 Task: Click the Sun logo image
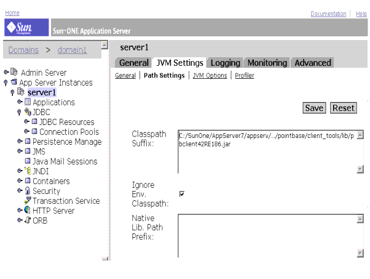click(26, 28)
